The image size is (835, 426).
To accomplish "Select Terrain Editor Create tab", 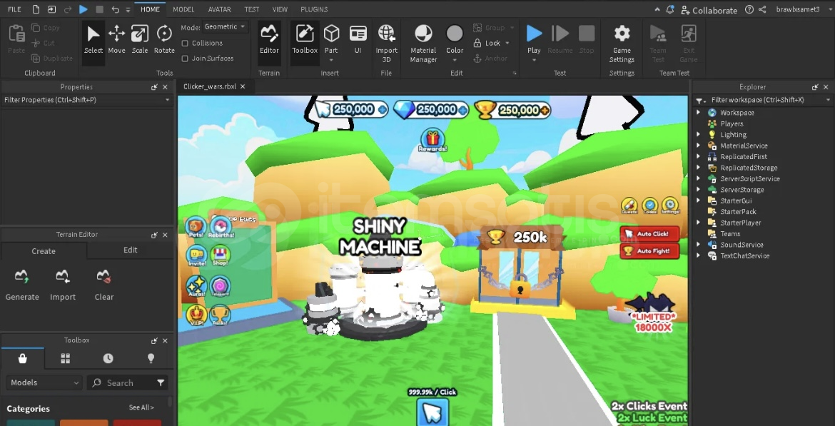I will click(44, 250).
